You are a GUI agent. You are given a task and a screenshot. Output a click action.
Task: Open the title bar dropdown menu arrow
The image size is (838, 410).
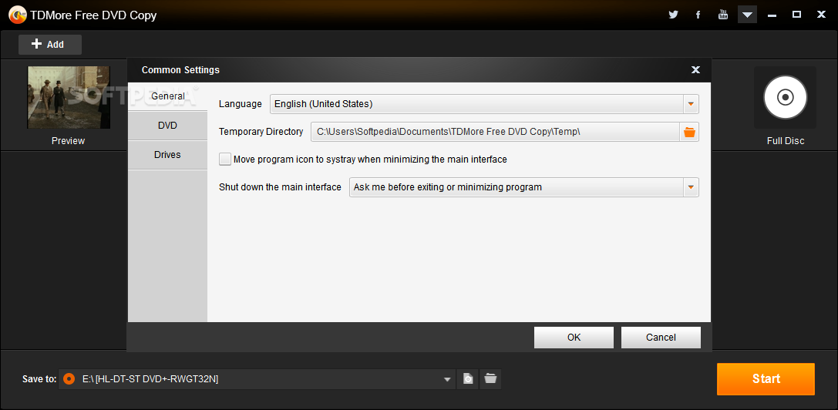[747, 15]
